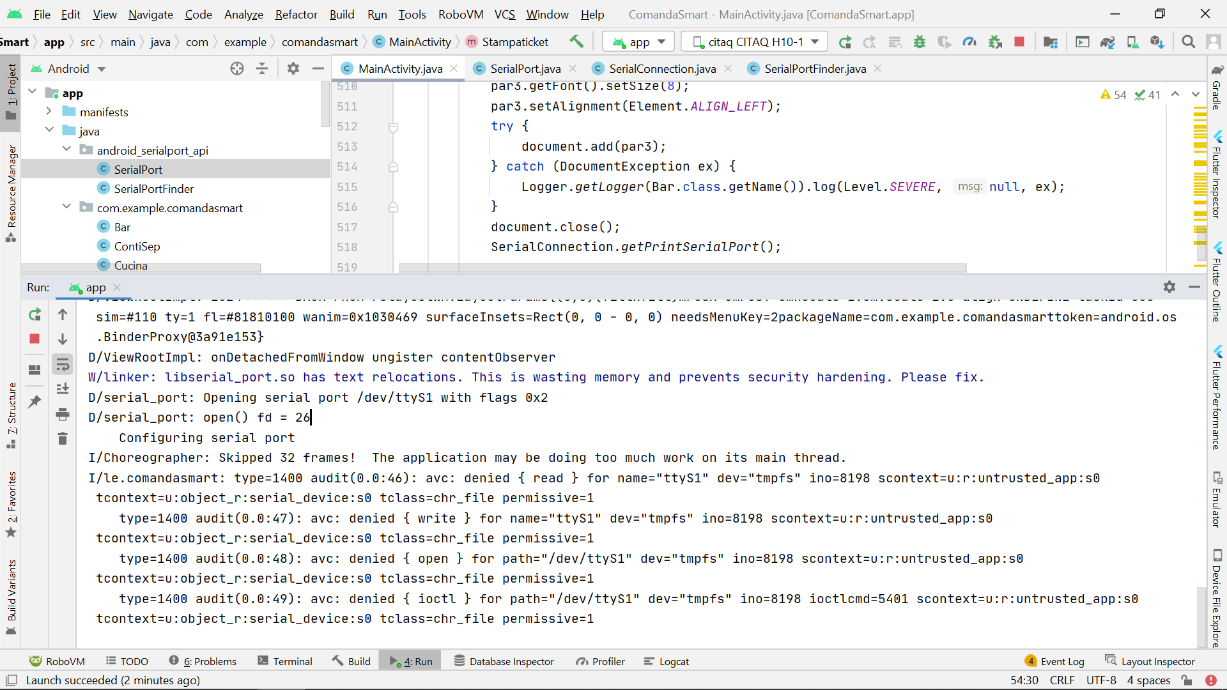Image resolution: width=1227 pixels, height=690 pixels.
Task: Sync project with Gradle files
Action: coord(1107,42)
